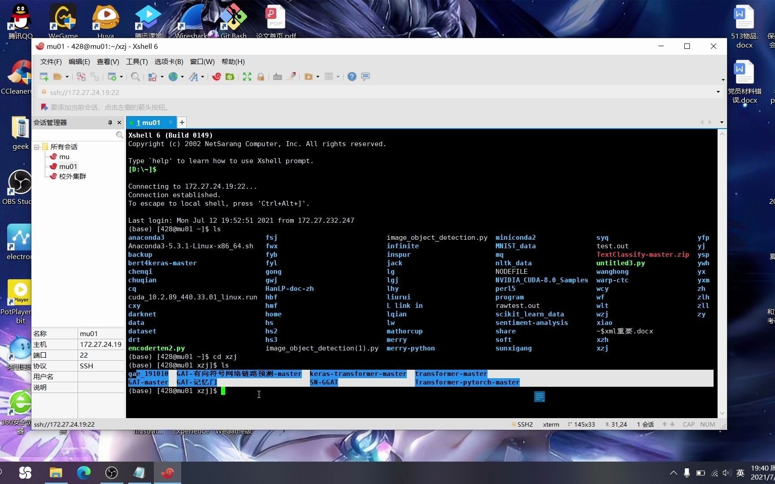Select the 校外集群 session in tree

[72, 177]
